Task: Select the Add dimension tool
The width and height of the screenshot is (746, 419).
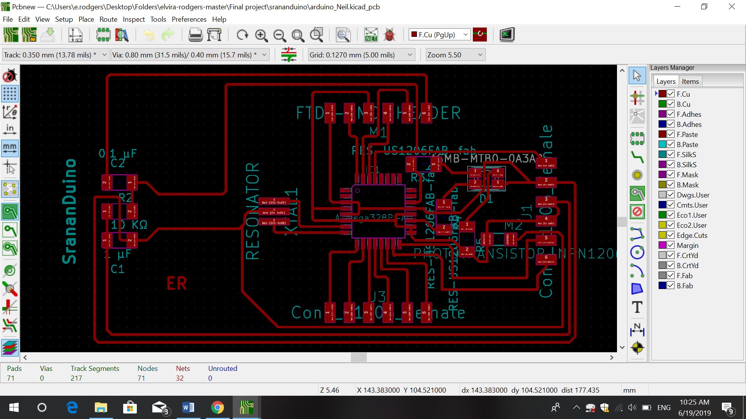Action: (x=637, y=329)
